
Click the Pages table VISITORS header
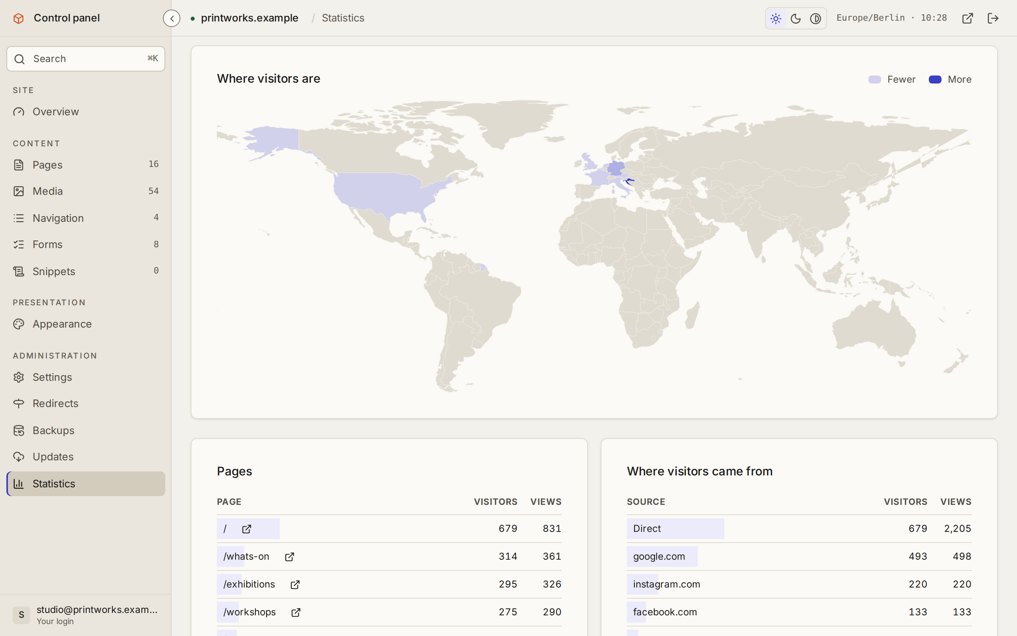point(495,502)
